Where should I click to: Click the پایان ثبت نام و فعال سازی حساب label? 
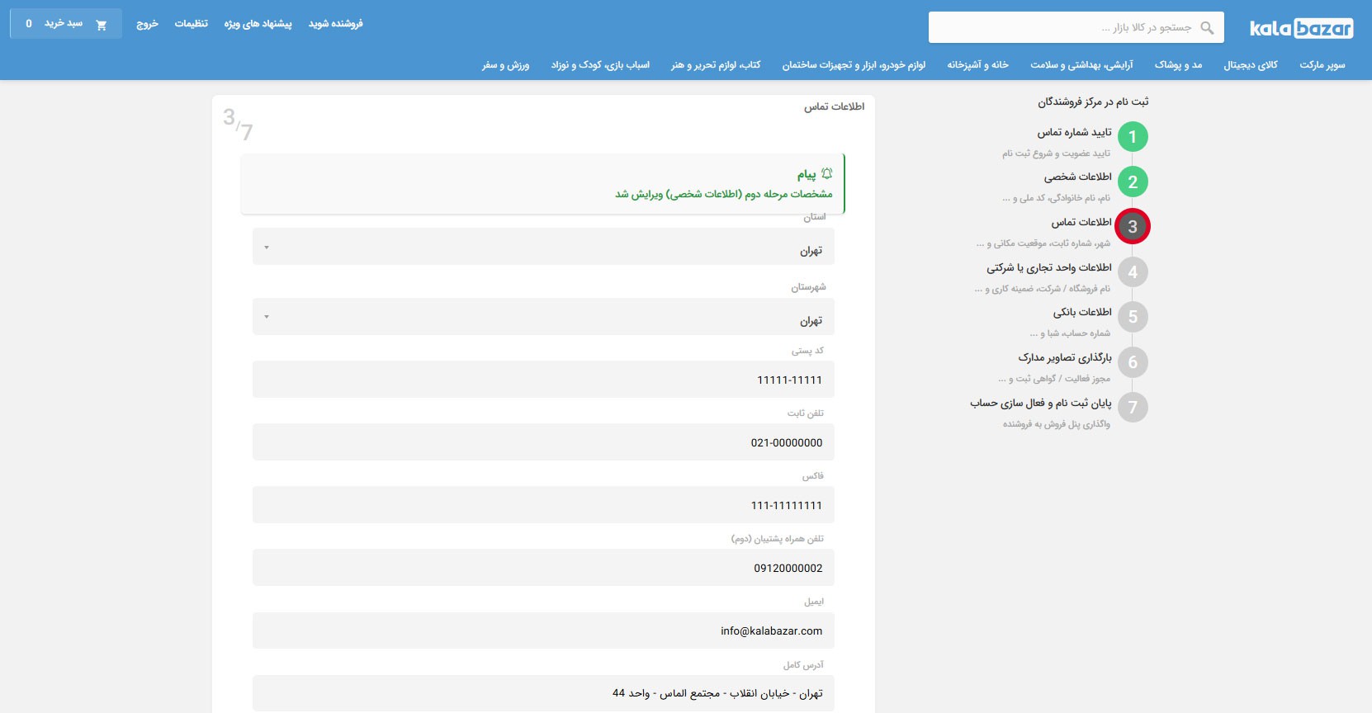[x=1041, y=403]
